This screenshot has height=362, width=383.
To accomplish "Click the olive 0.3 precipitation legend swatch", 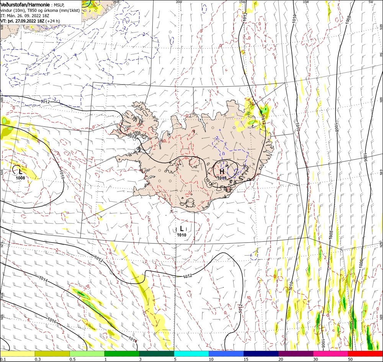I will (x=52, y=354).
